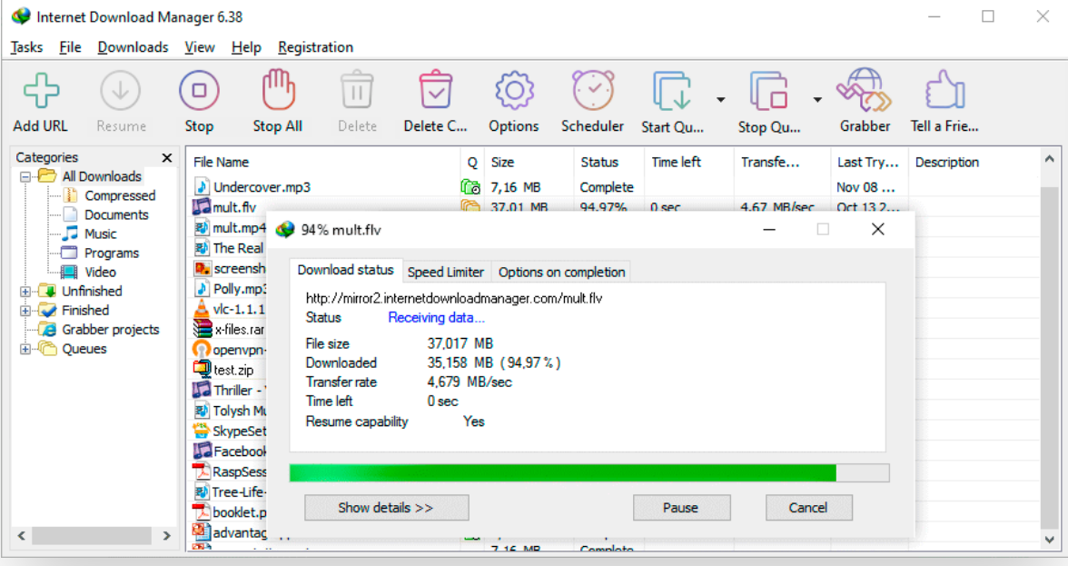Click Show details button
The height and width of the screenshot is (566, 1068).
(386, 507)
